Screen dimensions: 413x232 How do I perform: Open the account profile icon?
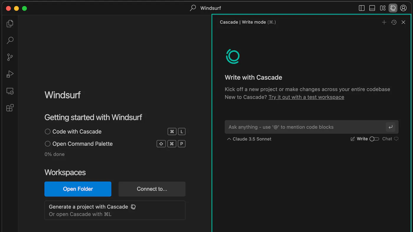pyautogui.click(x=404, y=8)
